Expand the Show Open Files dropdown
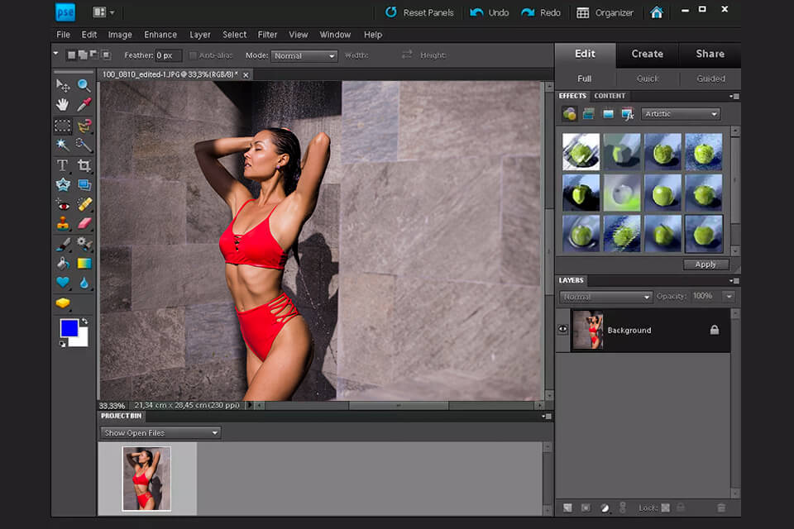 click(x=160, y=432)
